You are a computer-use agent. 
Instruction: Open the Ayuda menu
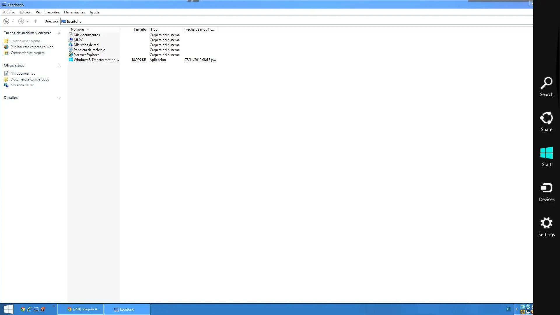(x=94, y=12)
